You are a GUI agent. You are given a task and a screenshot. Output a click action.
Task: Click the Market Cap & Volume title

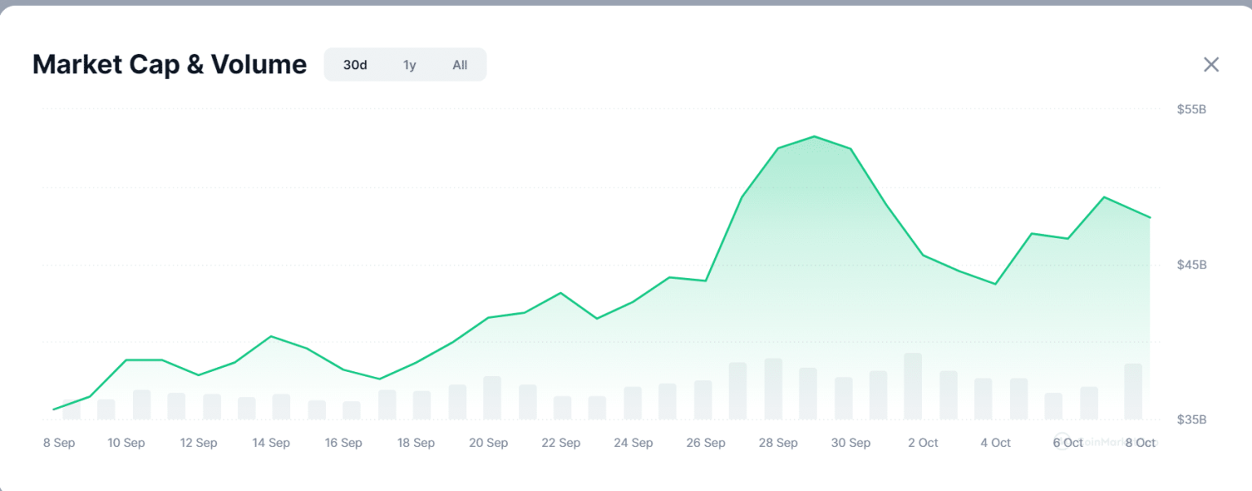pyautogui.click(x=170, y=64)
